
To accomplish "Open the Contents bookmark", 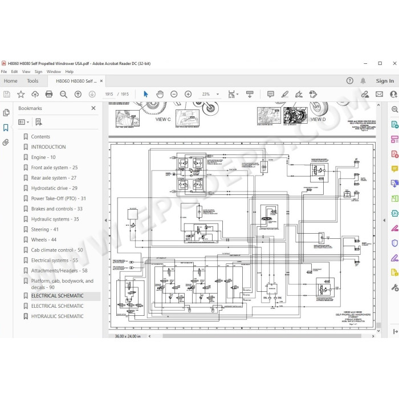I will 40,137.
